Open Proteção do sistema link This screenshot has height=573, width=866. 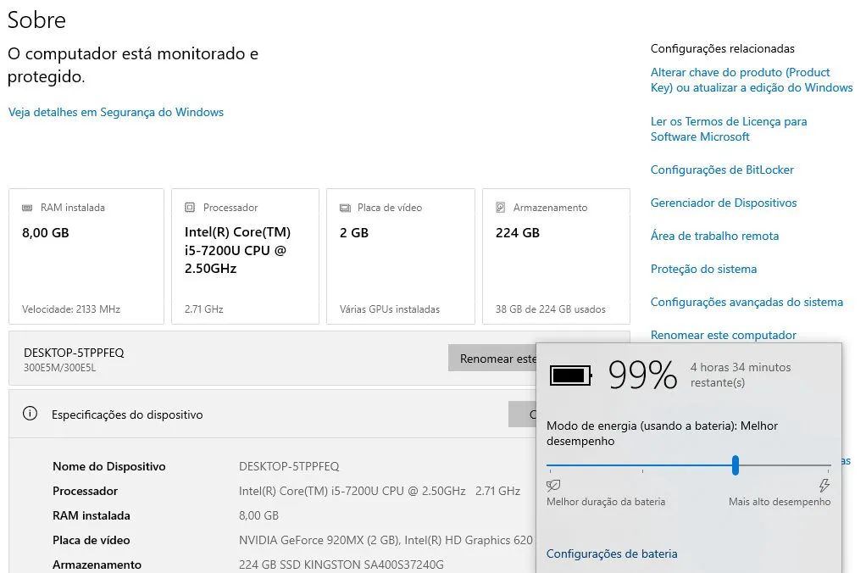pos(703,269)
